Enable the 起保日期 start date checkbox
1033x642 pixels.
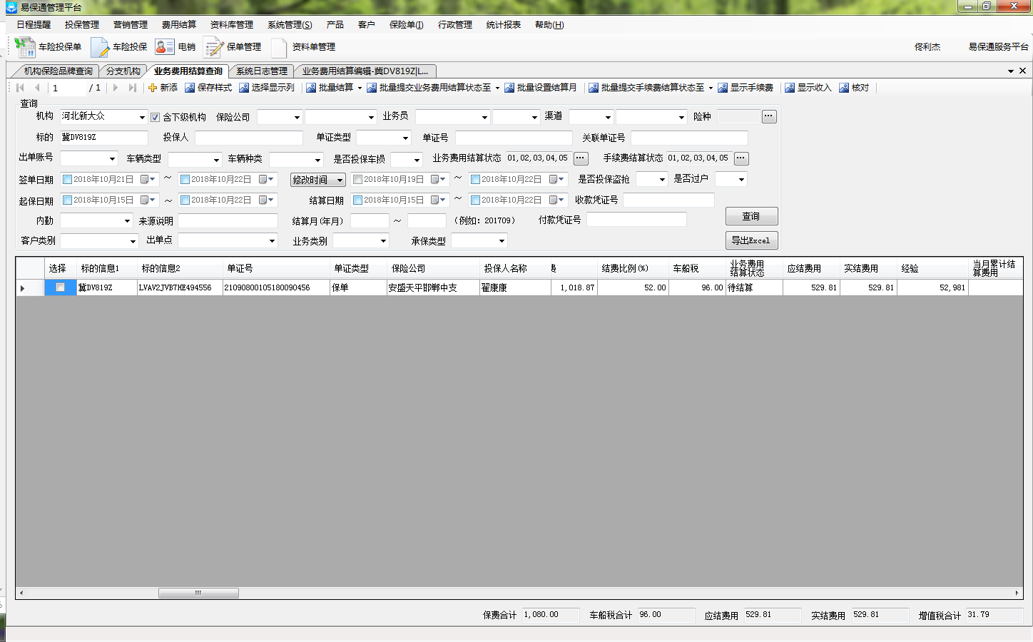pos(68,200)
